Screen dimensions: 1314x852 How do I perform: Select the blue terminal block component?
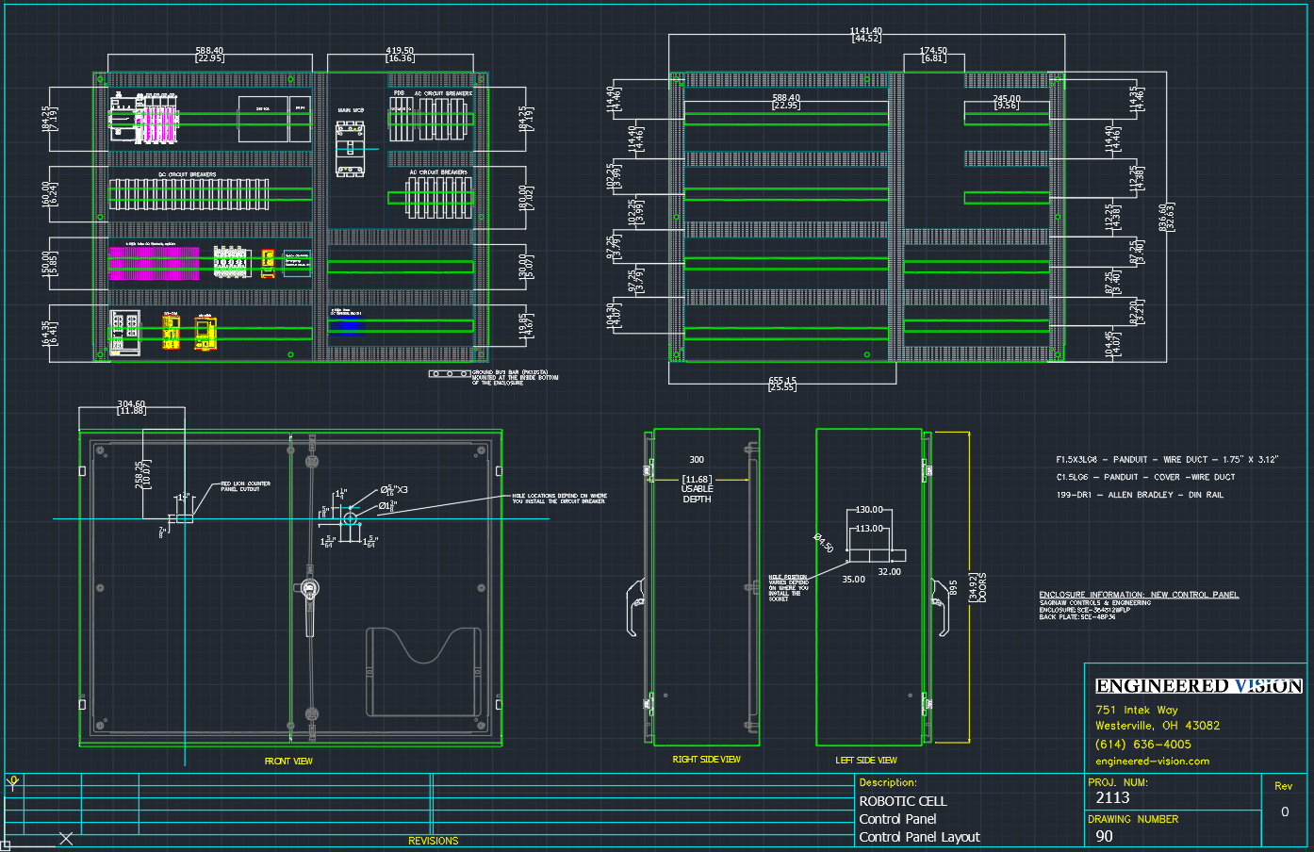(347, 325)
